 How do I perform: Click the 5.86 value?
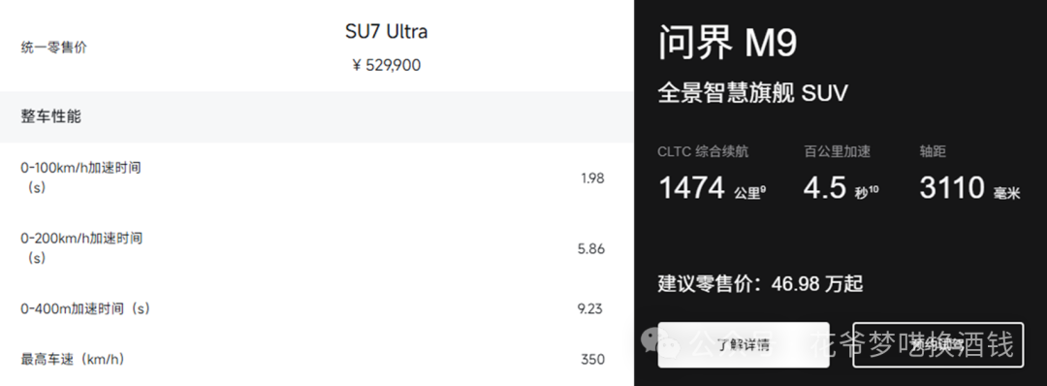click(591, 249)
